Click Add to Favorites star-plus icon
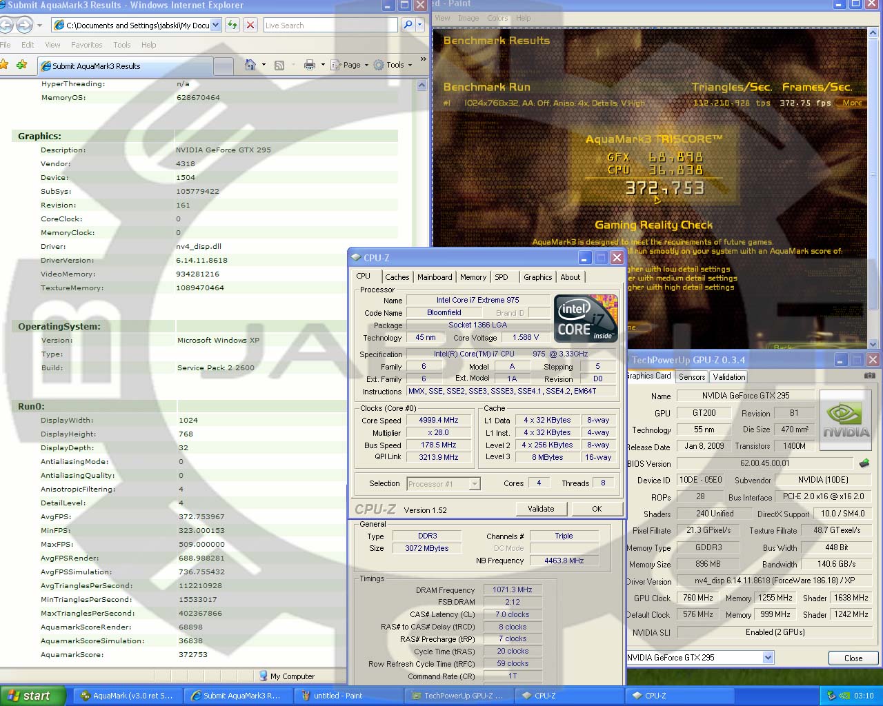 pos(22,65)
